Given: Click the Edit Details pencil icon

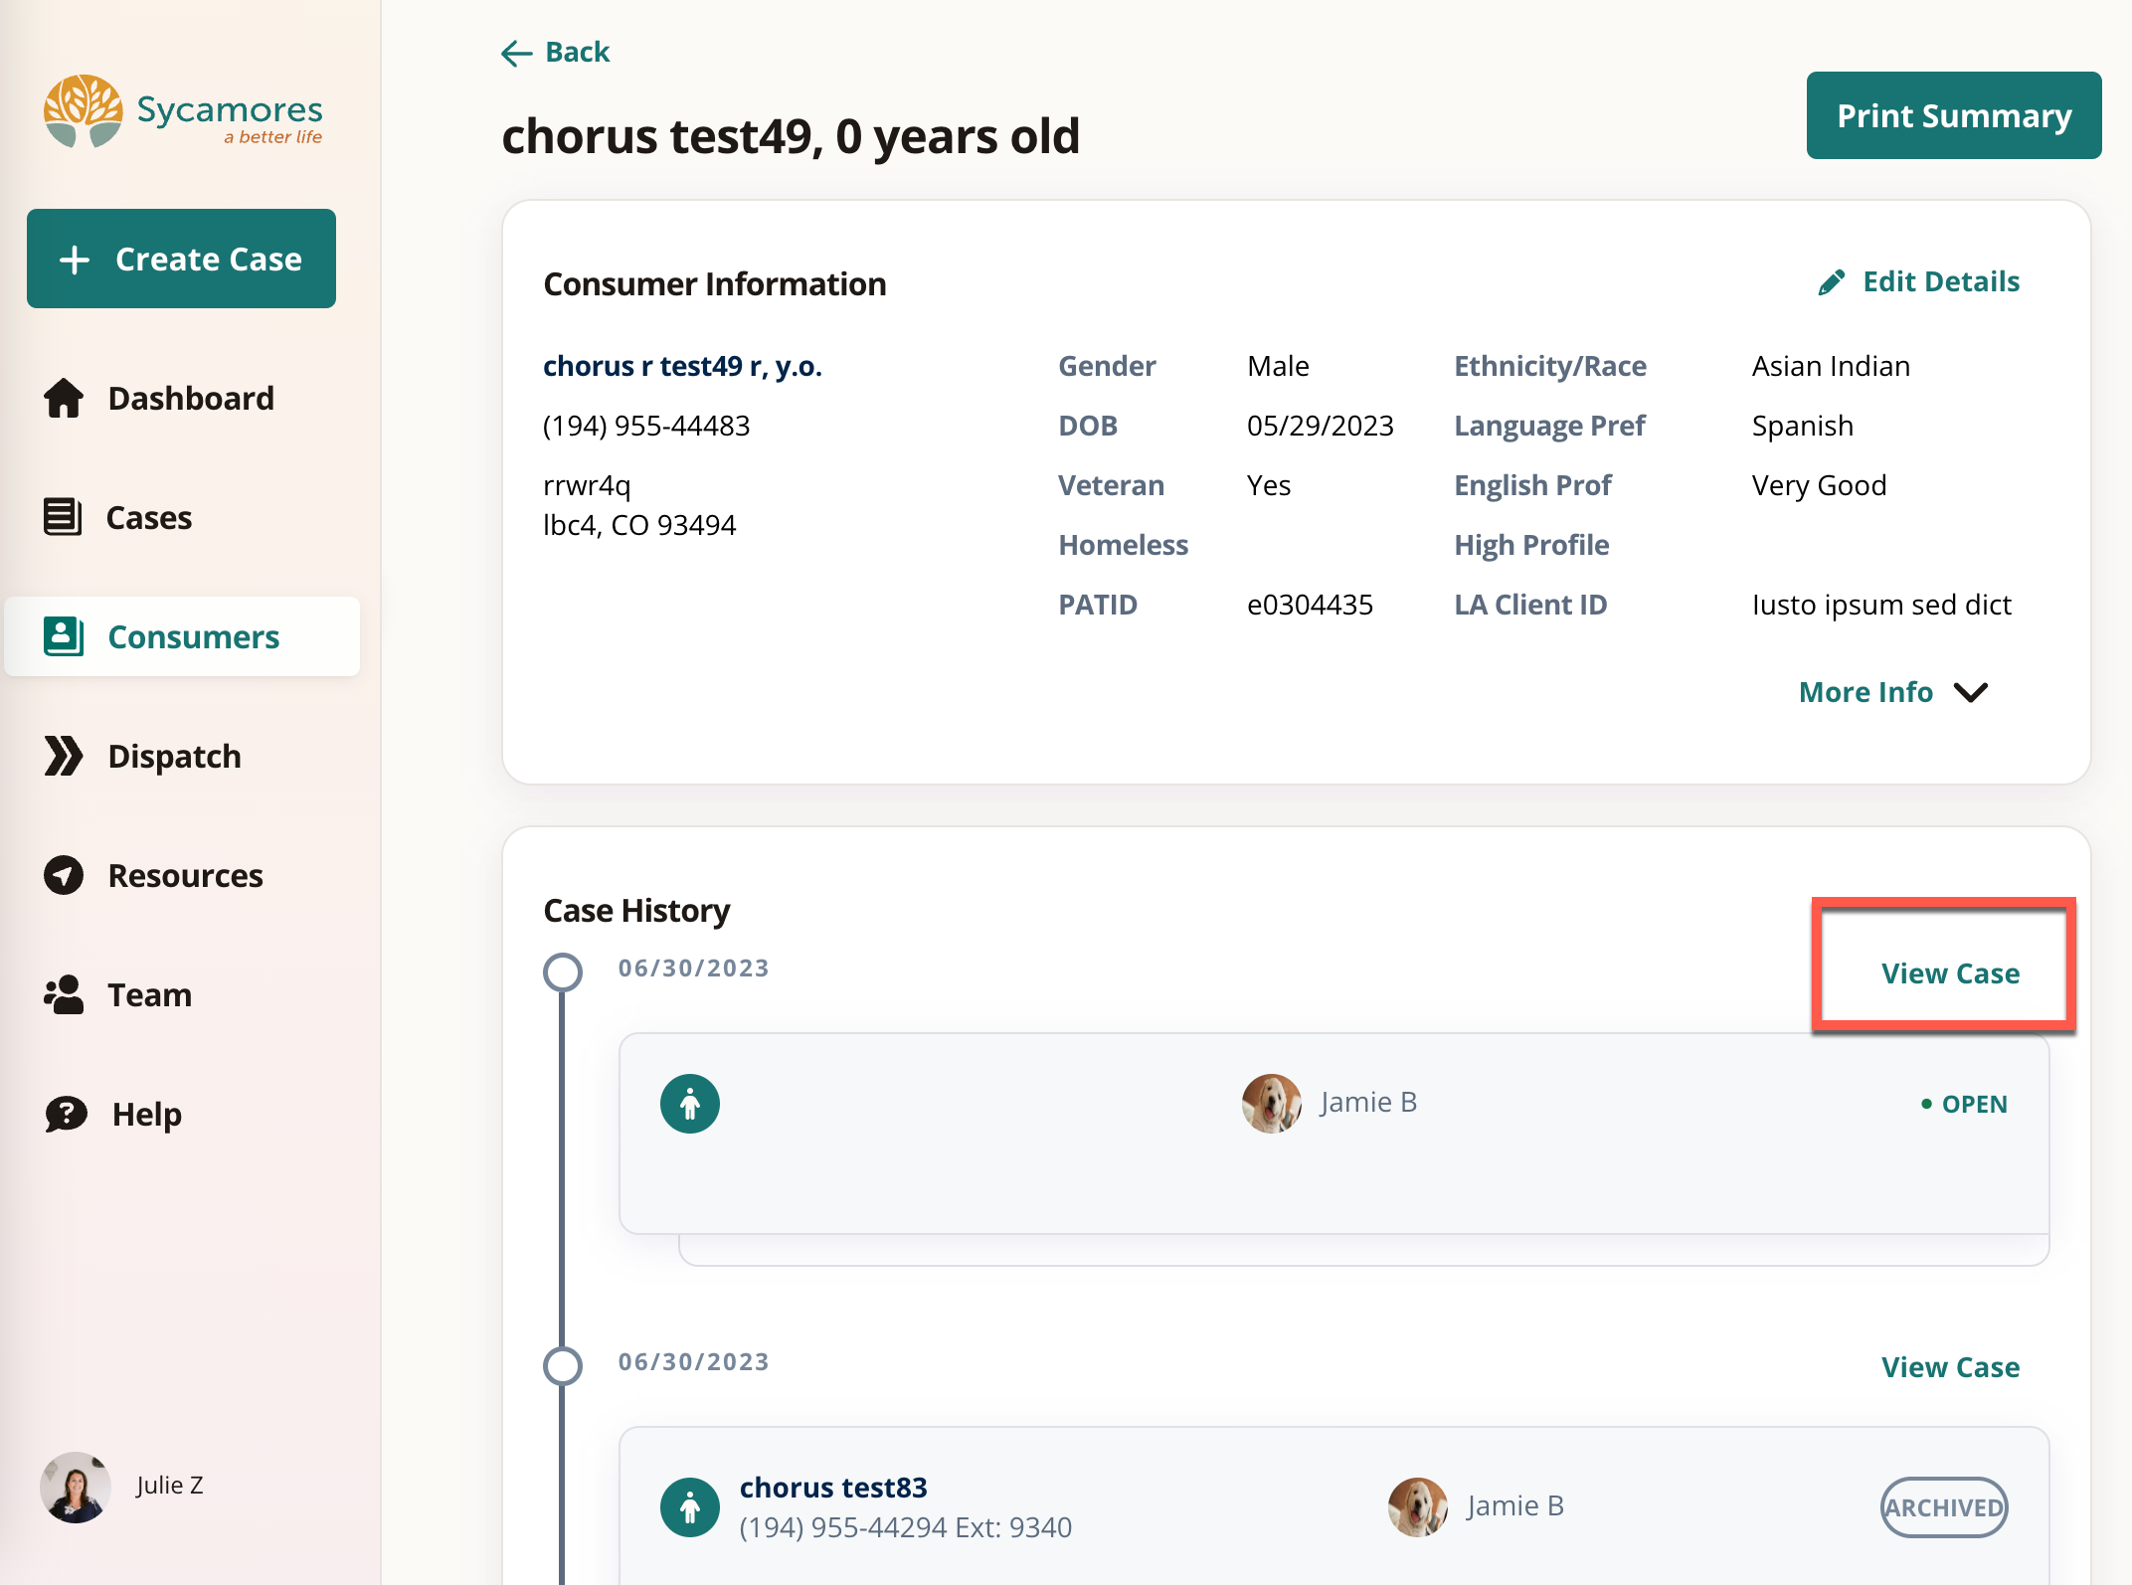Looking at the screenshot, I should point(1832,282).
